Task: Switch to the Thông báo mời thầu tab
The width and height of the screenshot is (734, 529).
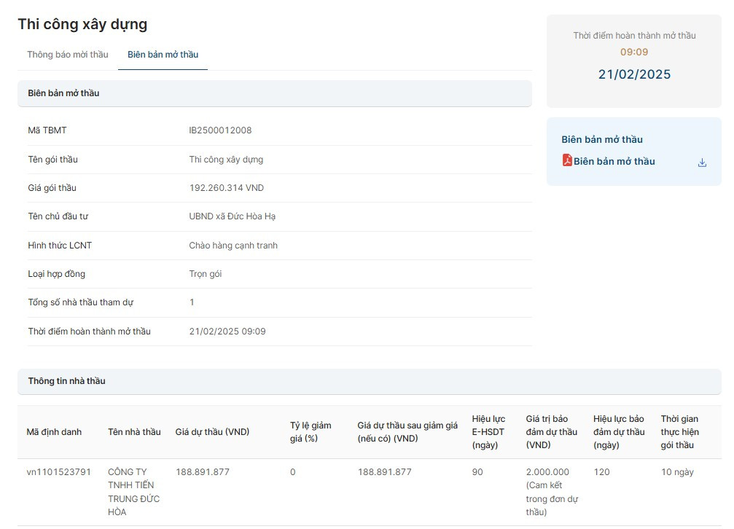Action: tap(68, 55)
